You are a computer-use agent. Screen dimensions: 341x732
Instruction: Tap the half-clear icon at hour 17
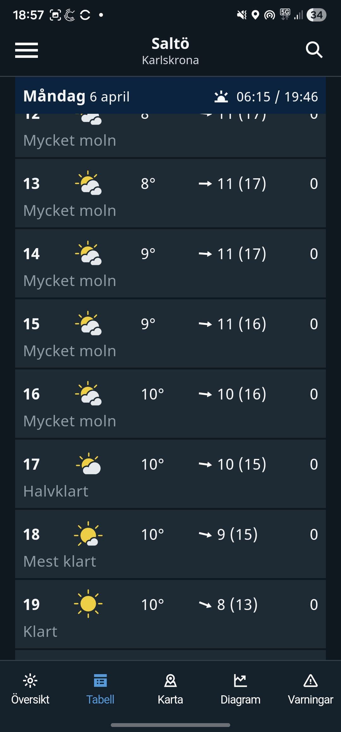pos(88,464)
